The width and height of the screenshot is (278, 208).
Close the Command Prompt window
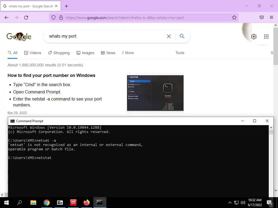(267, 121)
